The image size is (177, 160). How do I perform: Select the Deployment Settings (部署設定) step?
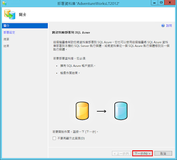tap(9, 32)
